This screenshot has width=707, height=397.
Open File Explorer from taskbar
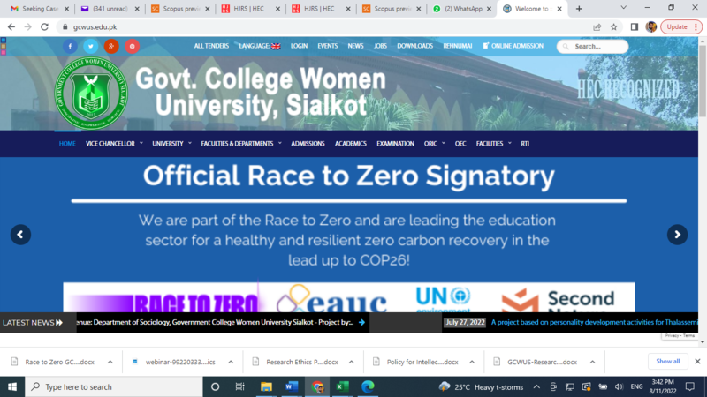coord(266,386)
